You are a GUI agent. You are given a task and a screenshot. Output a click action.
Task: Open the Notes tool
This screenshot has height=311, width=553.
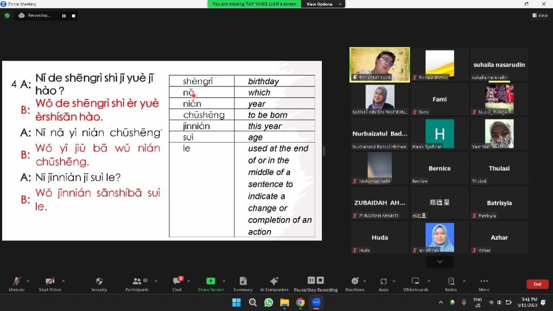(451, 283)
